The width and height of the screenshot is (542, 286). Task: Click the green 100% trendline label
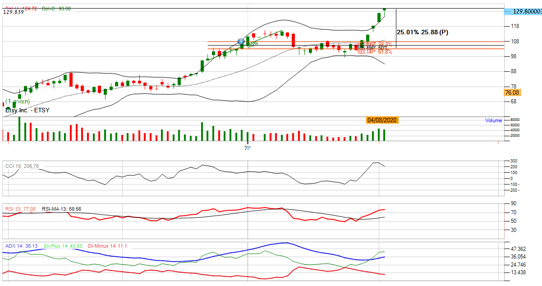pyautogui.click(x=252, y=44)
